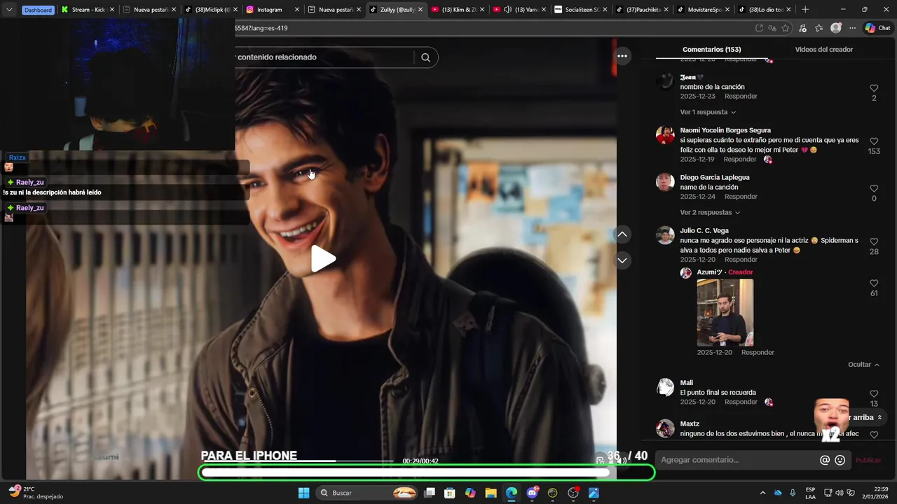
Task: Expand 'Ver 2 respuestas' under Diego's comment
Action: tap(710, 212)
